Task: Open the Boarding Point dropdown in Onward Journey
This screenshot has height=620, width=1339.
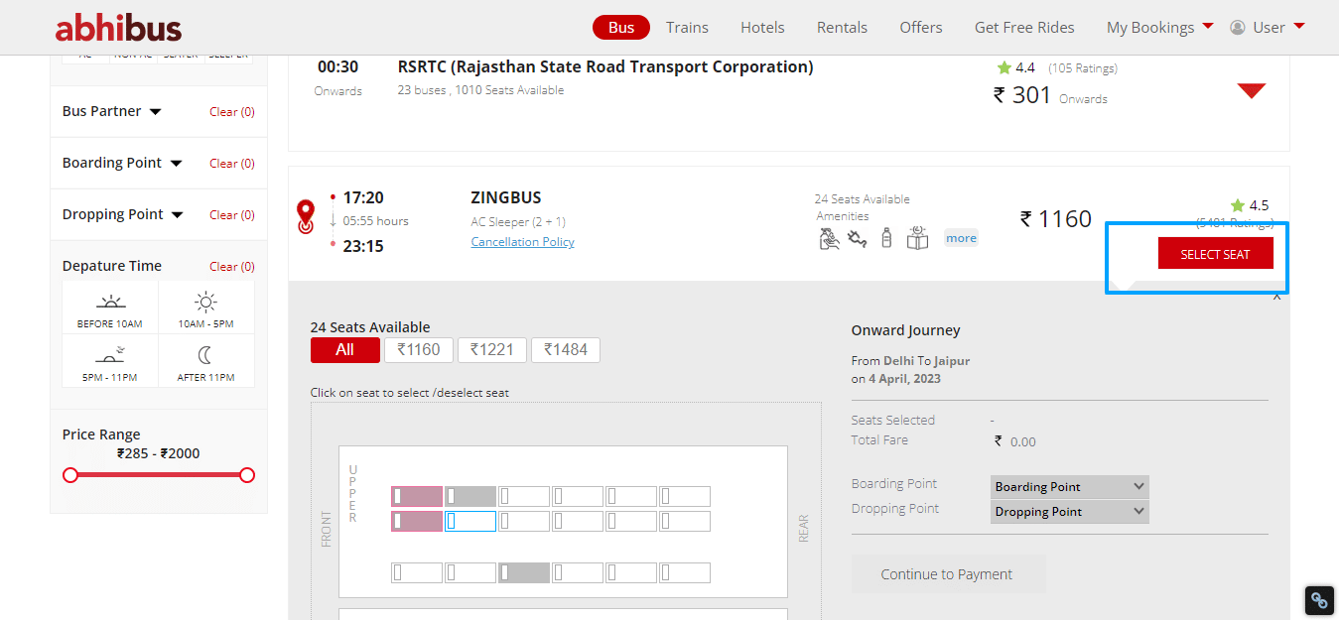Action: [1069, 487]
